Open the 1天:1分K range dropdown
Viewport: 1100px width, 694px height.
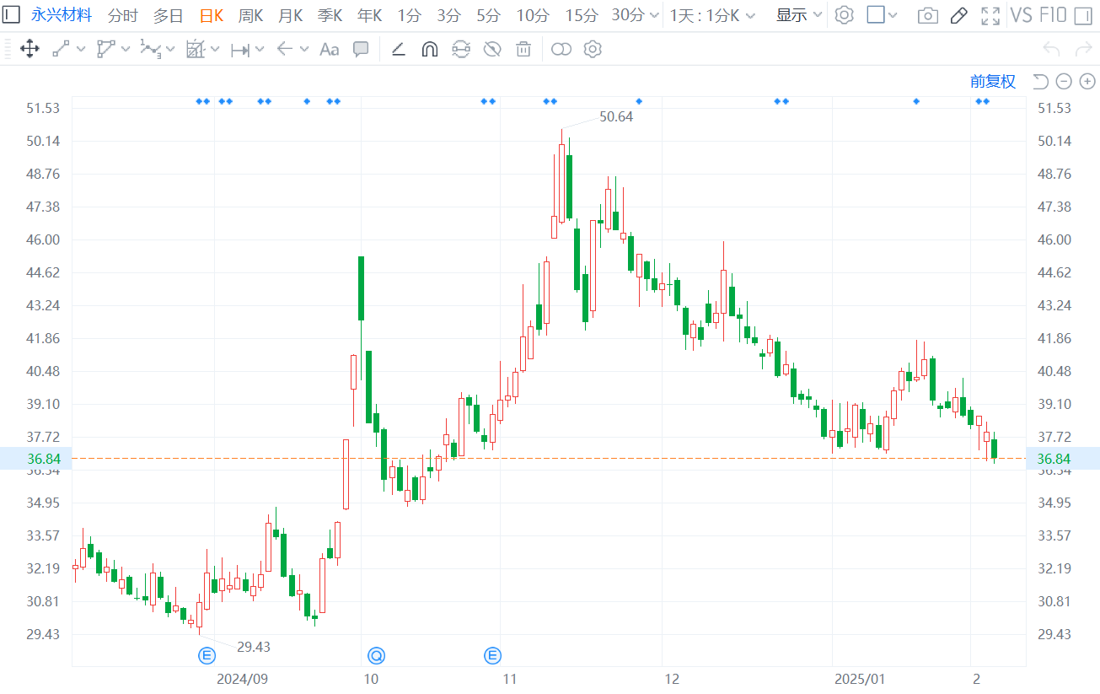[712, 15]
